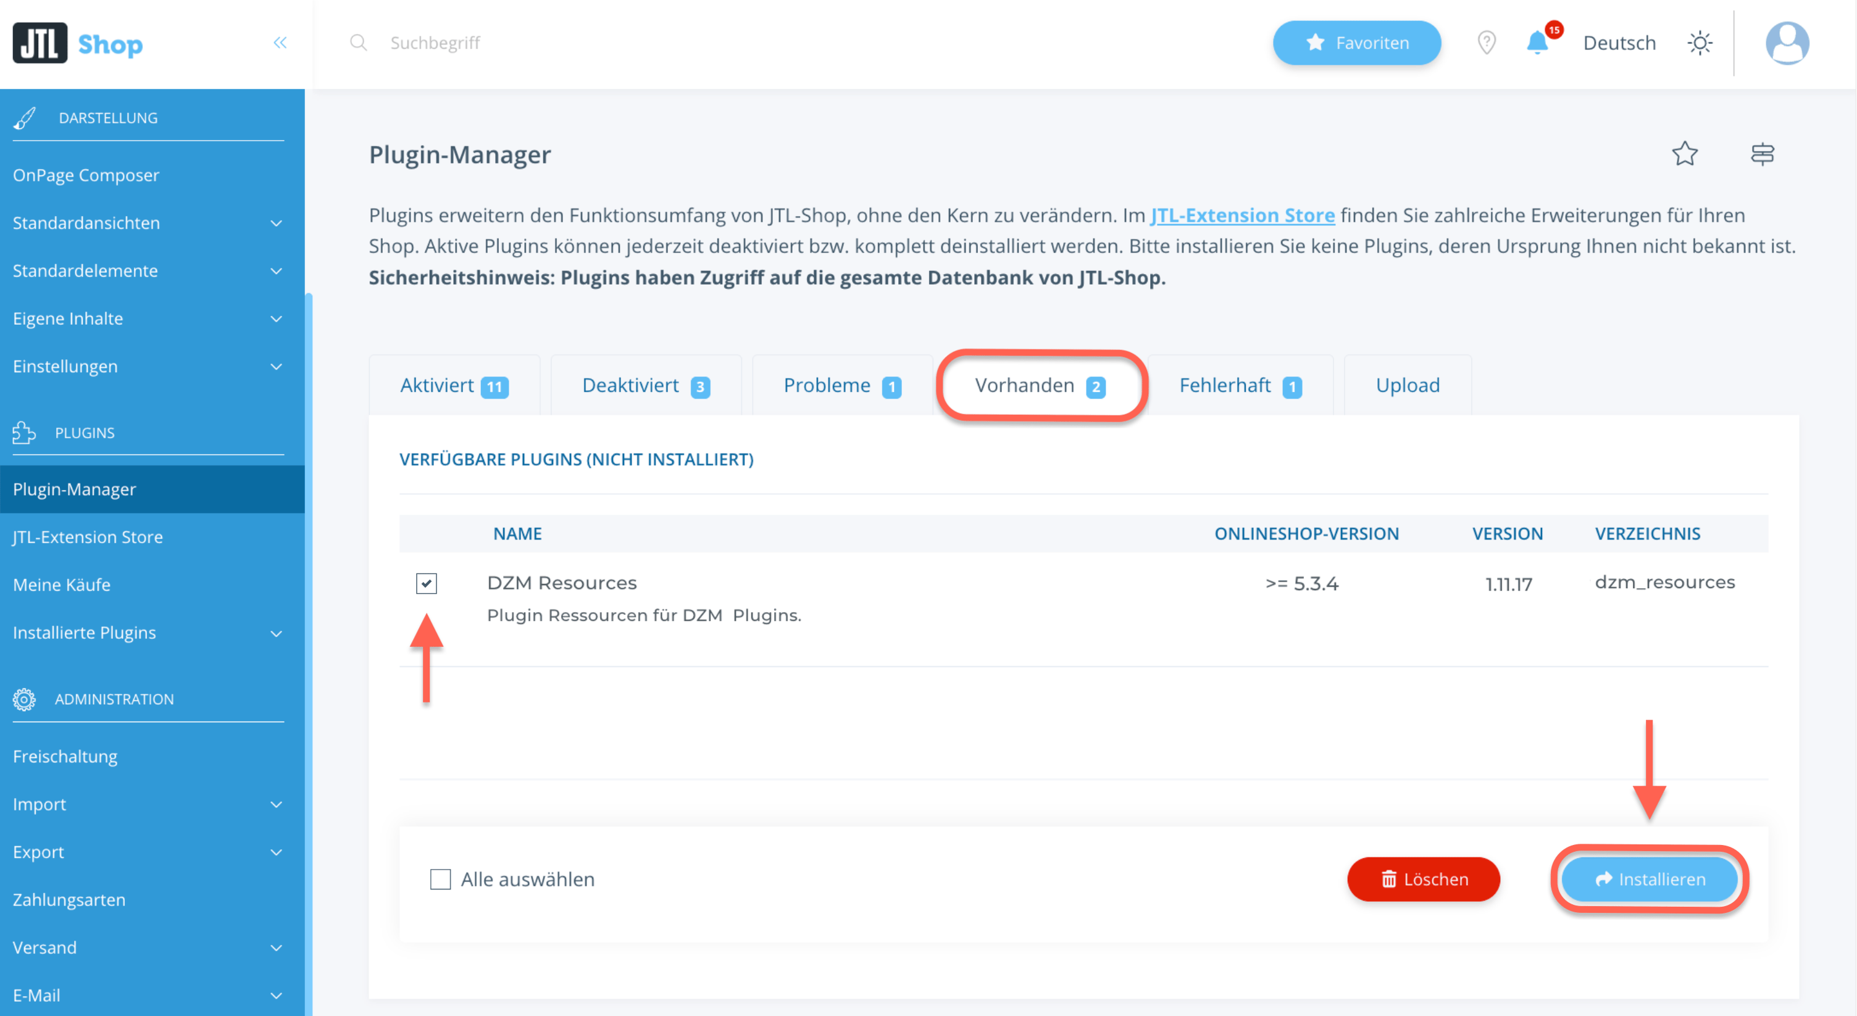Click the JTL Shop logo
Viewport: 1857px width, 1016px height.
[x=78, y=43]
